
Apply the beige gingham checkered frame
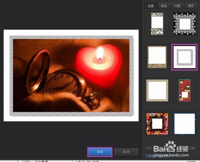point(157,90)
